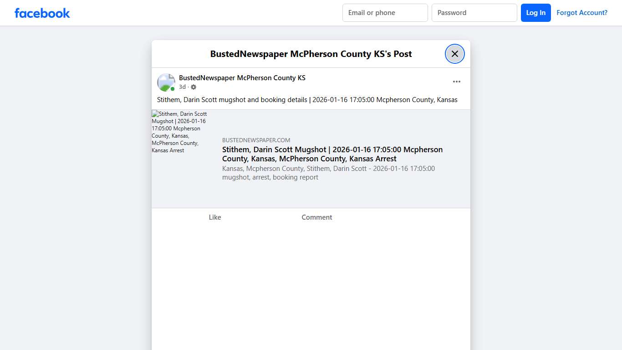This screenshot has height=350, width=622.
Task: Click the Comment option
Action: [316, 217]
